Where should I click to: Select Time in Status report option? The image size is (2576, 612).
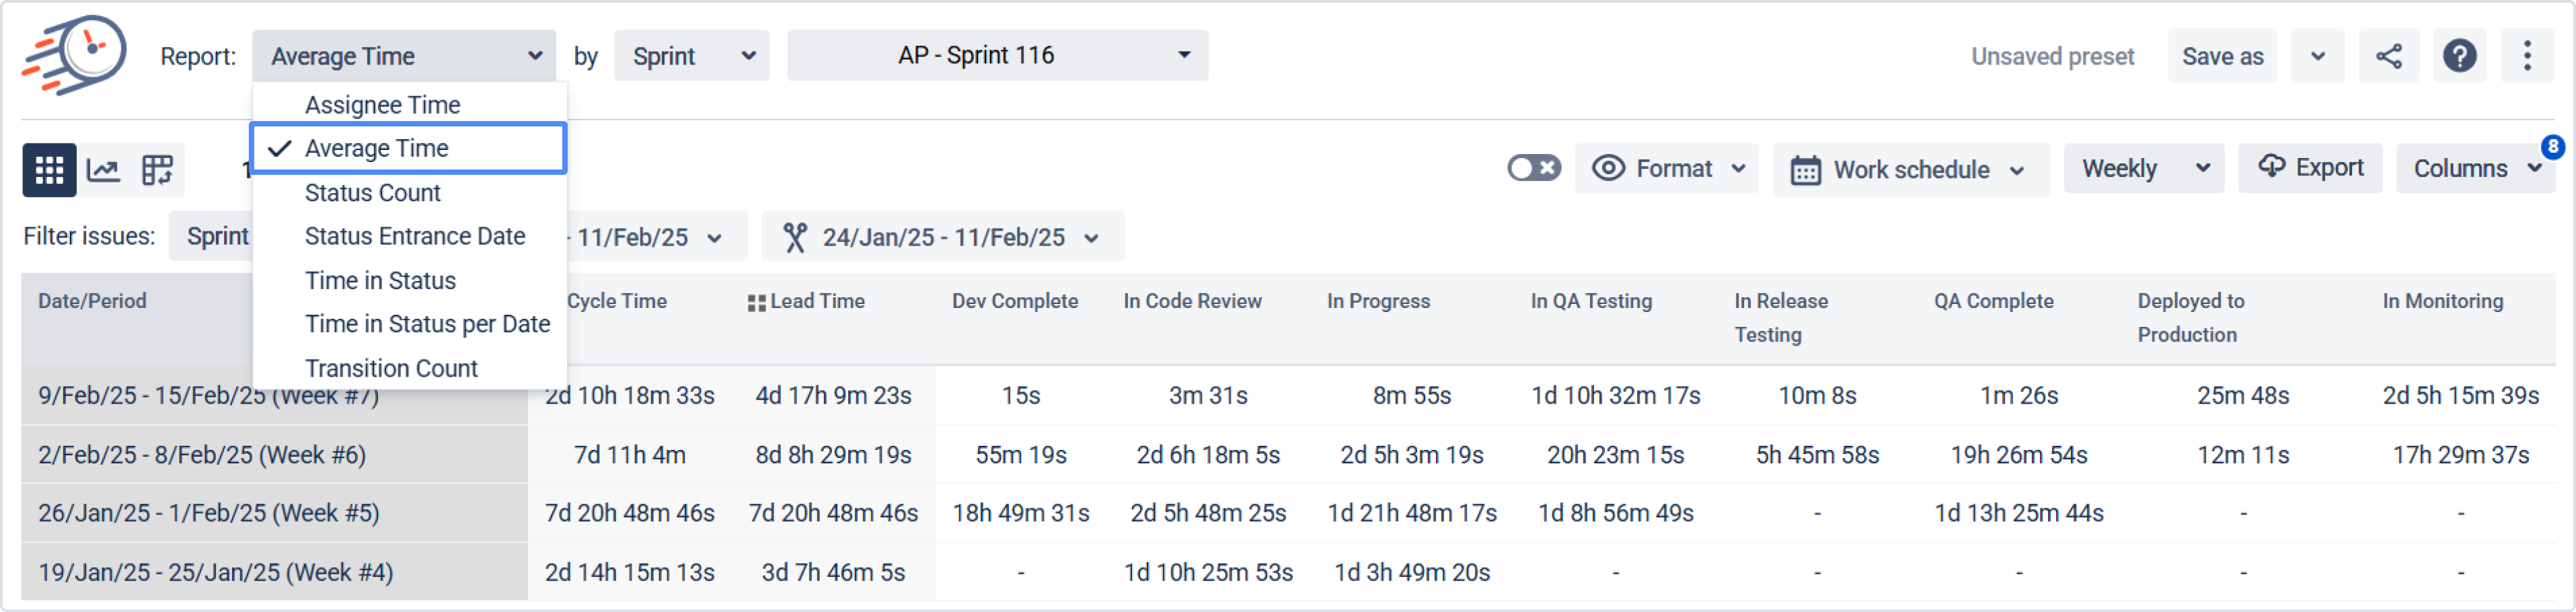(x=380, y=281)
